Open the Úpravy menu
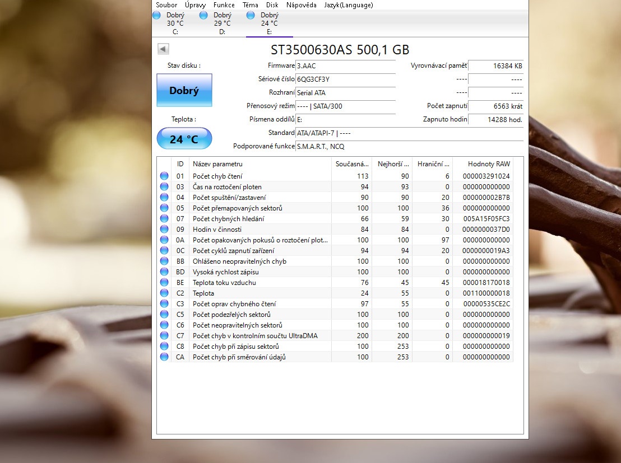 pos(195,4)
